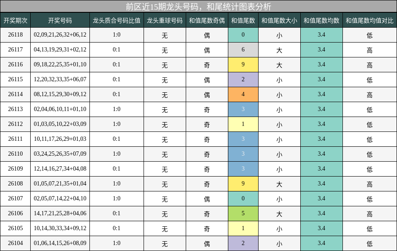Click the ratio 1:0 in row 26118
Screen dimensions: 397x251
(x=116, y=34)
